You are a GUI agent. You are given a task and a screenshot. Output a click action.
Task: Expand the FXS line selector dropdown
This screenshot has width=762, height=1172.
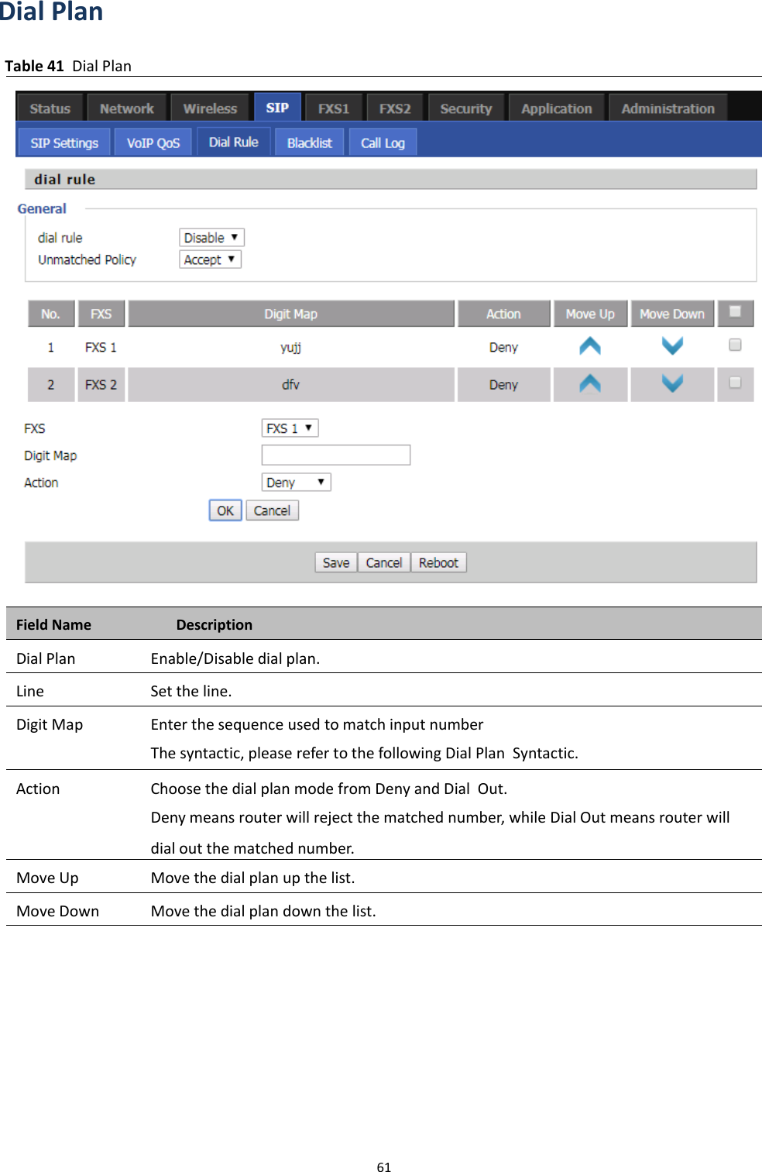click(x=289, y=427)
